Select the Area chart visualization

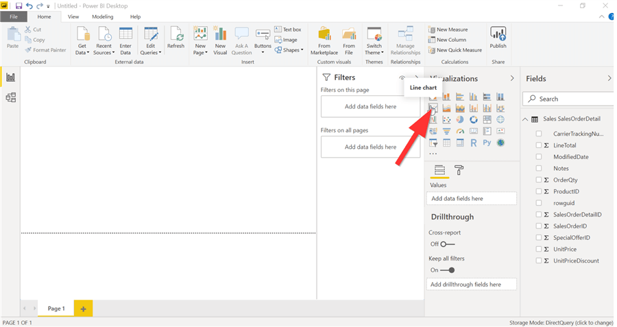tap(446, 108)
